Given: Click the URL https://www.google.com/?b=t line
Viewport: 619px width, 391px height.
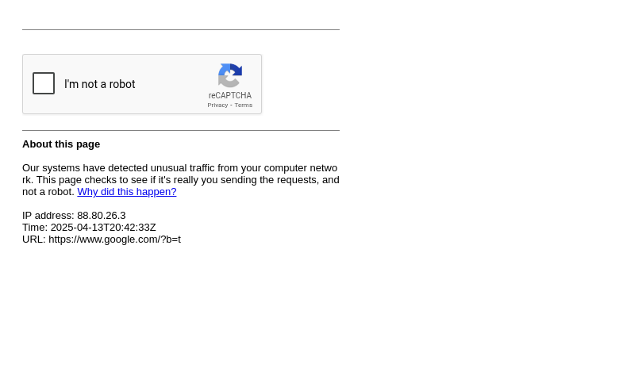Looking at the screenshot, I should point(102,239).
